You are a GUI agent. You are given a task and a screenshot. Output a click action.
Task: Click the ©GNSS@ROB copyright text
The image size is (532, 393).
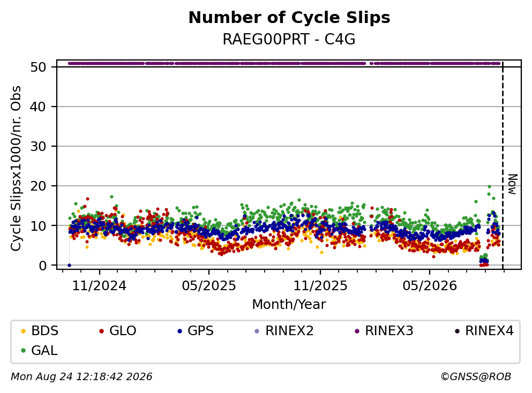point(476,377)
